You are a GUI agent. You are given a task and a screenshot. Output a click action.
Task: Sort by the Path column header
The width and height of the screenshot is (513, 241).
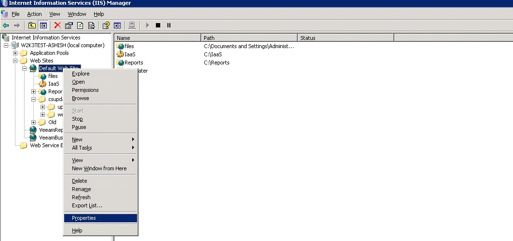249,38
